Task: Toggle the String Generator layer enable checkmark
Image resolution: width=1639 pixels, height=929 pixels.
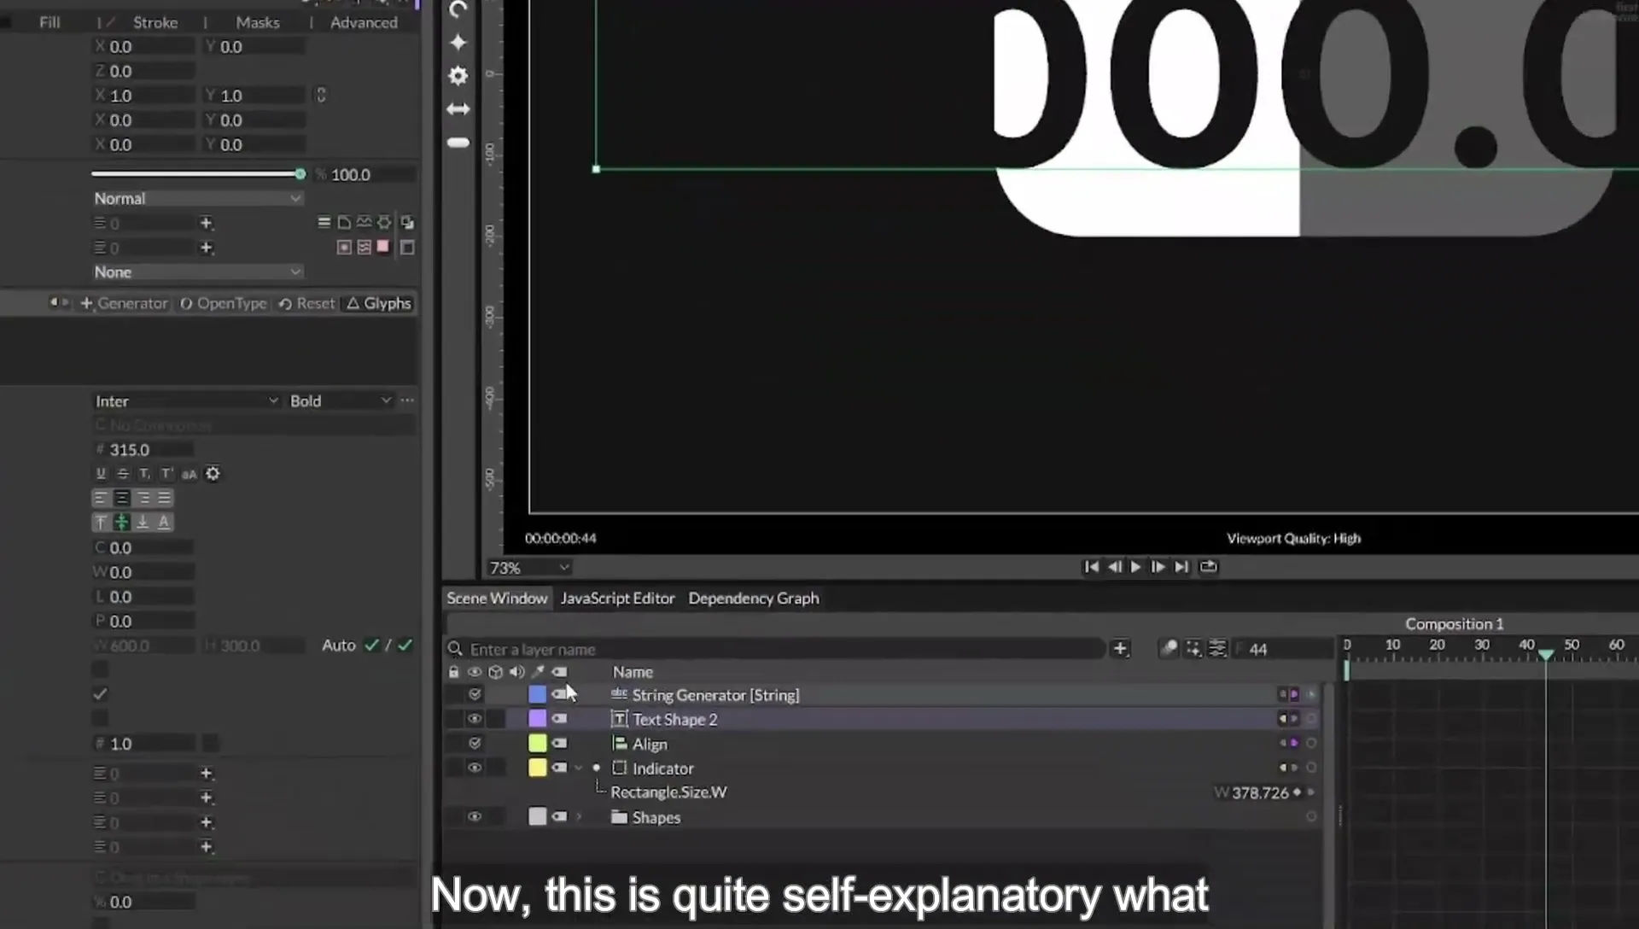Action: click(x=475, y=694)
